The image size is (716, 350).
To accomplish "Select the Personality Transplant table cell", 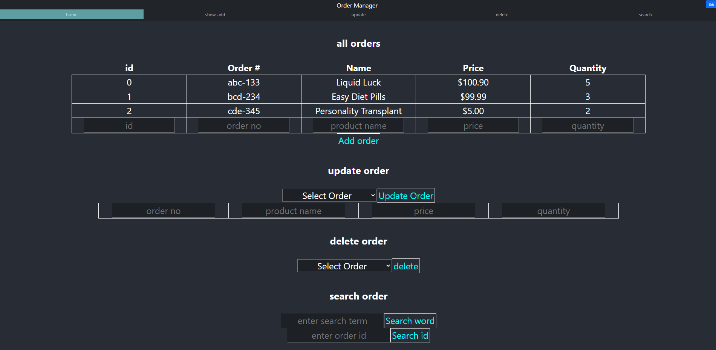I will 358,111.
